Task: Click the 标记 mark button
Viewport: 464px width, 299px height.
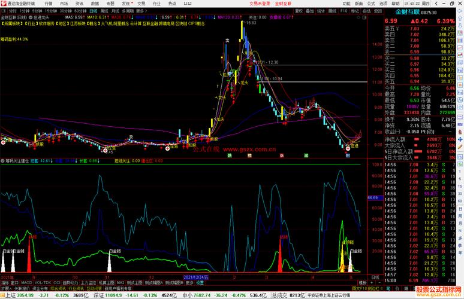Action: click(355, 11)
